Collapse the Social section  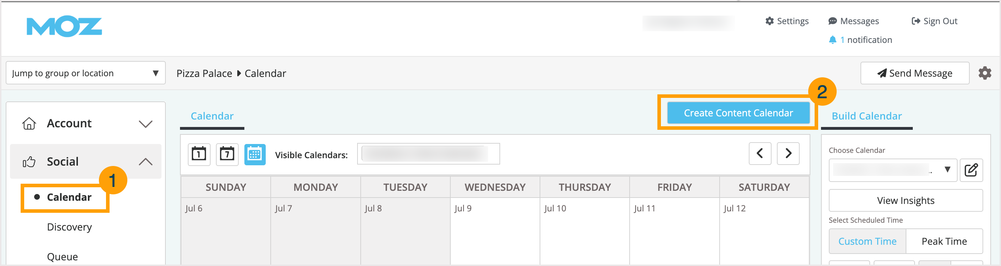click(x=146, y=161)
